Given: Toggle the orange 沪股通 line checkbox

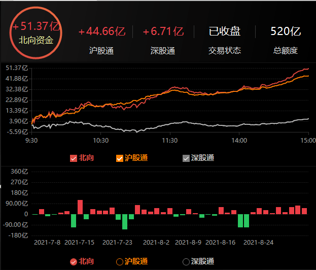Looking at the screenshot, I should click(120, 158).
